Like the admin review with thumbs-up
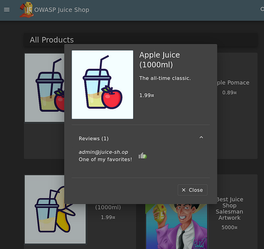Screen dimensions: 264x249 point(143,156)
